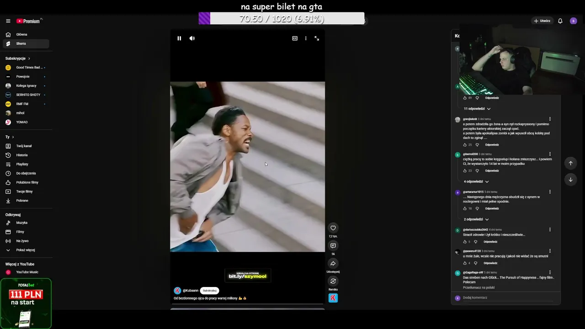Image resolution: width=585 pixels, height=329 pixels.
Task: Open the hamburger guide menu
Action: coord(8,21)
